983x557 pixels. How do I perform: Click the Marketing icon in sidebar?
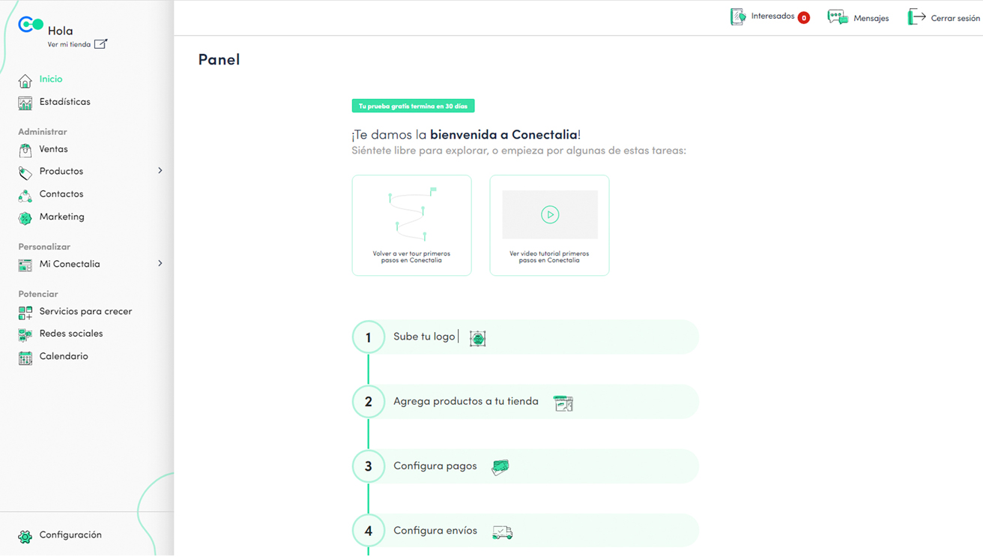coord(25,218)
